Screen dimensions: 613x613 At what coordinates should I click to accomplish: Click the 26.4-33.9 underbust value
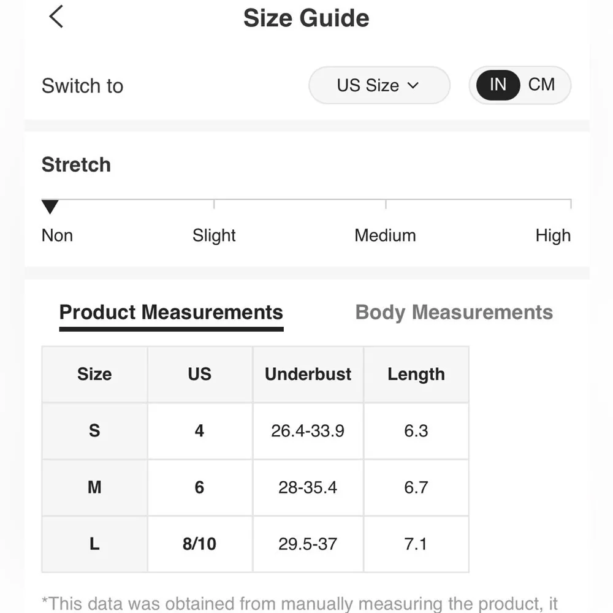point(308,431)
